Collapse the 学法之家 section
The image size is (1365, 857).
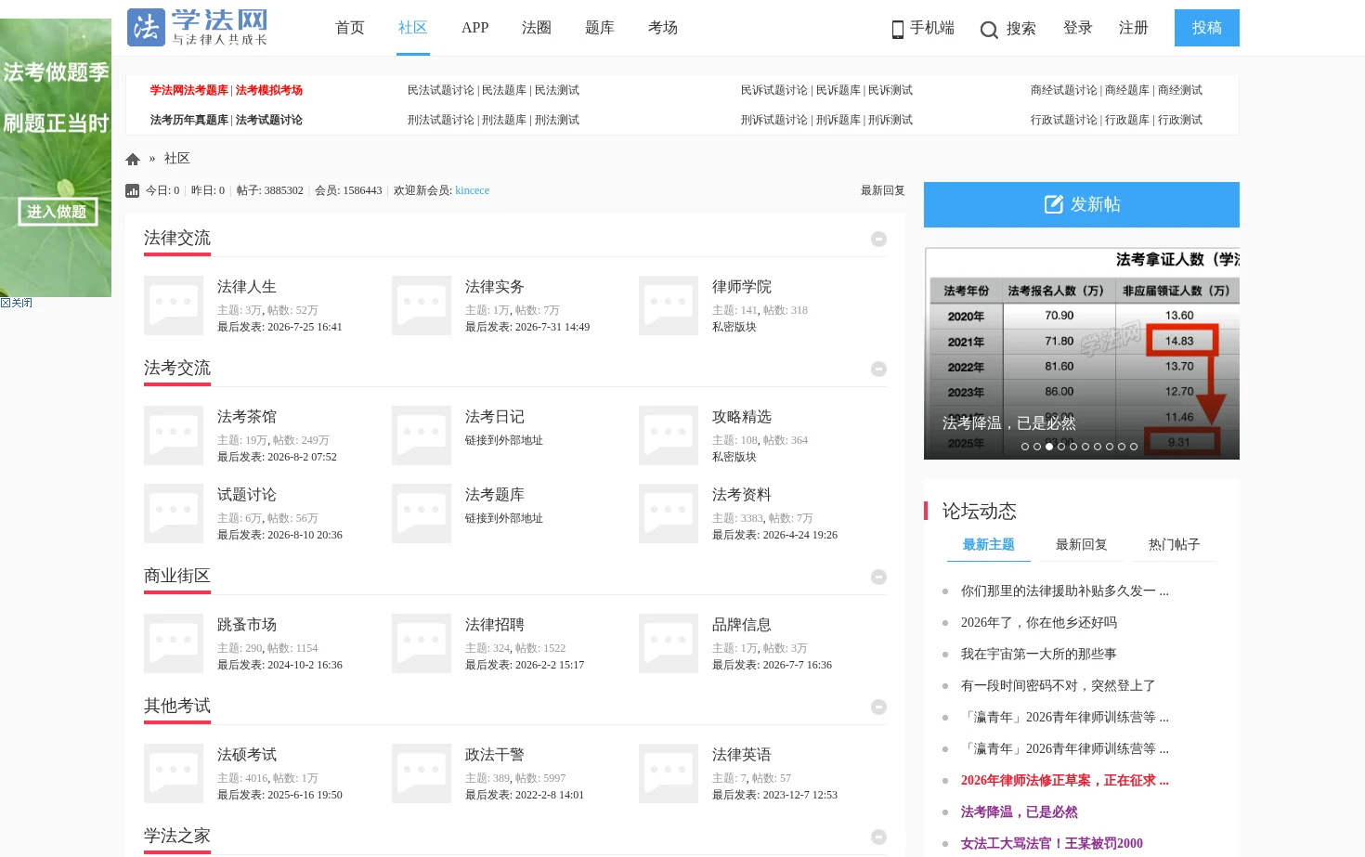click(878, 838)
